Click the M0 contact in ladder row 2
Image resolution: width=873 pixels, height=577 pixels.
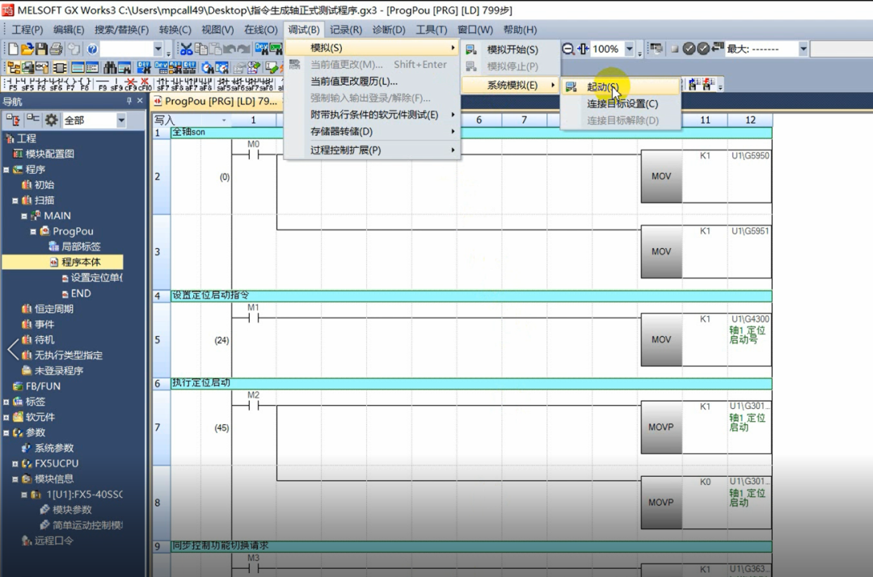[253, 154]
